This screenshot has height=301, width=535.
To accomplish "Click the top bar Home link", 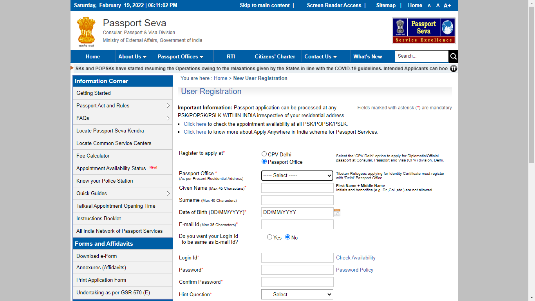I will point(415,5).
